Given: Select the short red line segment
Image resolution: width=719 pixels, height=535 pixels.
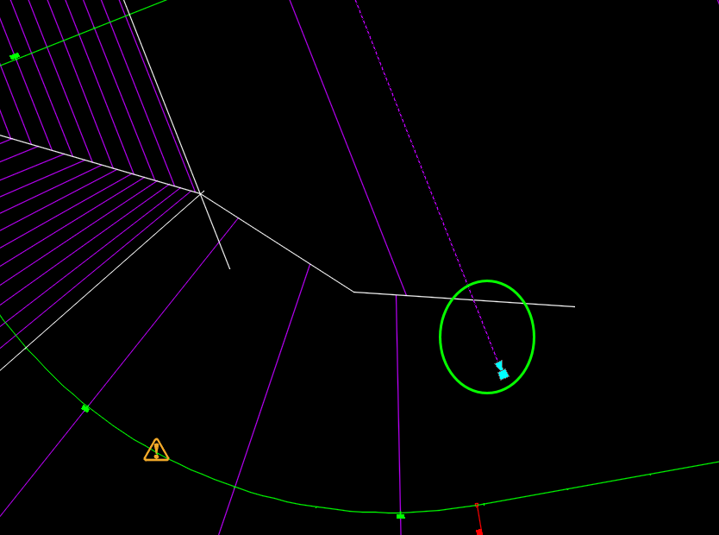Looking at the screenshot, I should 478,518.
